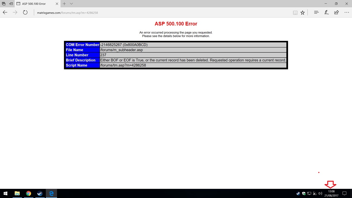The width and height of the screenshot is (352, 198).
Task: Open the audio speaker device tray icon
Action: pyautogui.click(x=315, y=194)
